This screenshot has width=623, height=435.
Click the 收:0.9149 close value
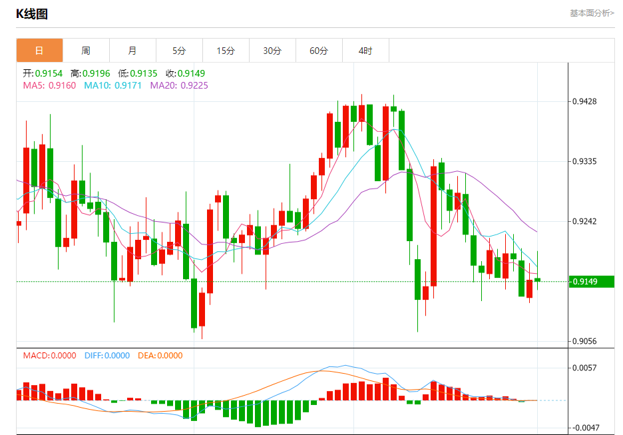coord(185,73)
